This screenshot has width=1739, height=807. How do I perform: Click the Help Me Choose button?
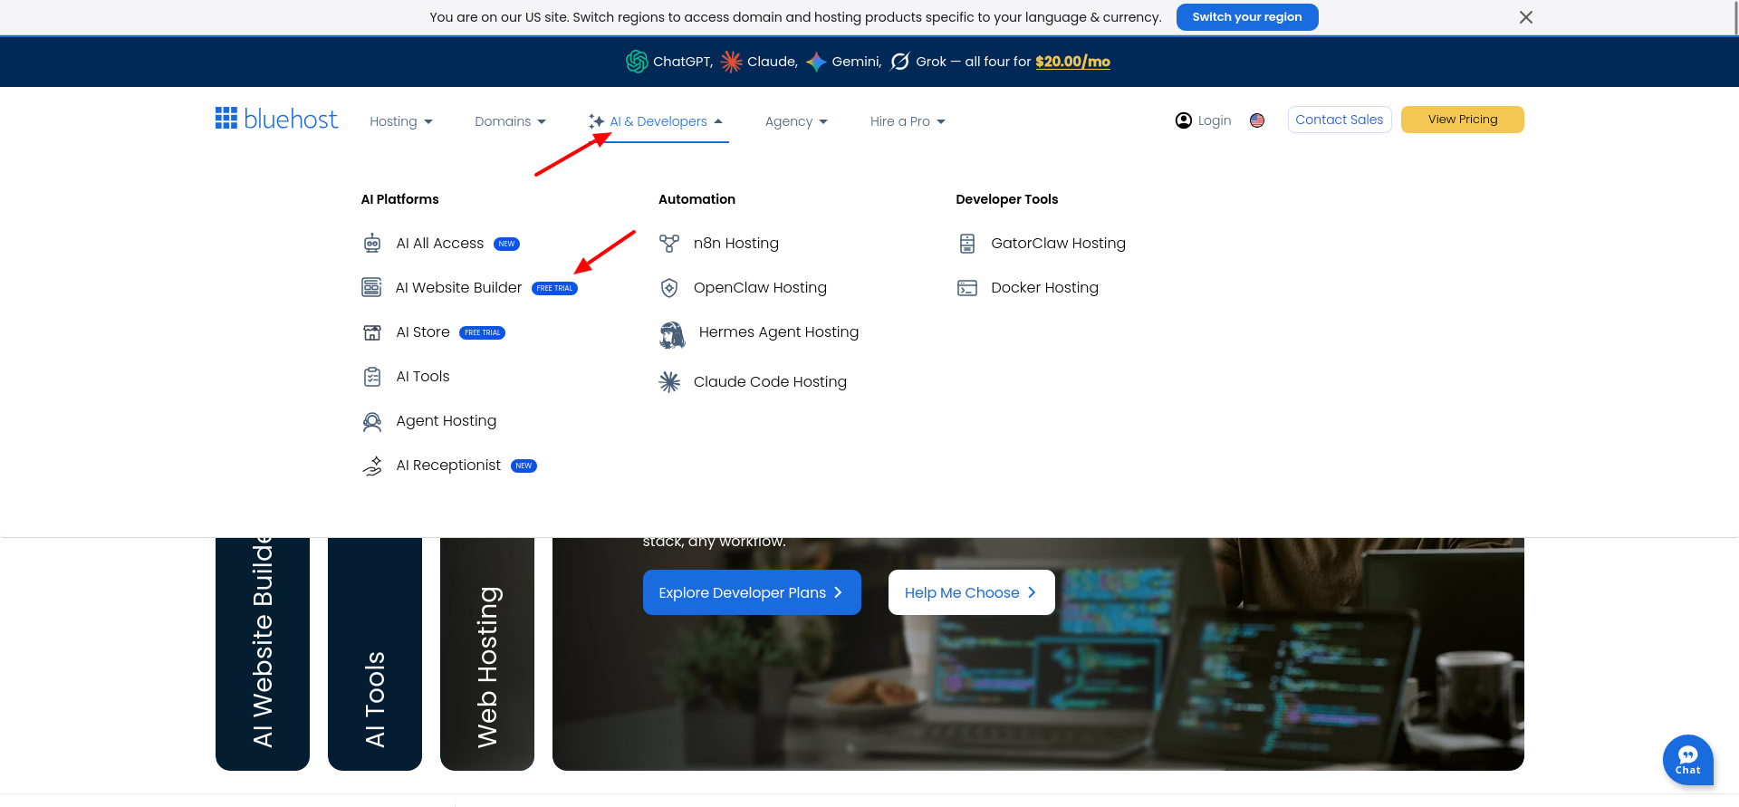point(972,592)
